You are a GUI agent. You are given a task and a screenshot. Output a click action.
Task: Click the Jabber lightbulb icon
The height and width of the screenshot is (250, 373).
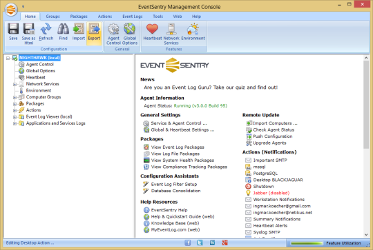pyautogui.click(x=248, y=193)
